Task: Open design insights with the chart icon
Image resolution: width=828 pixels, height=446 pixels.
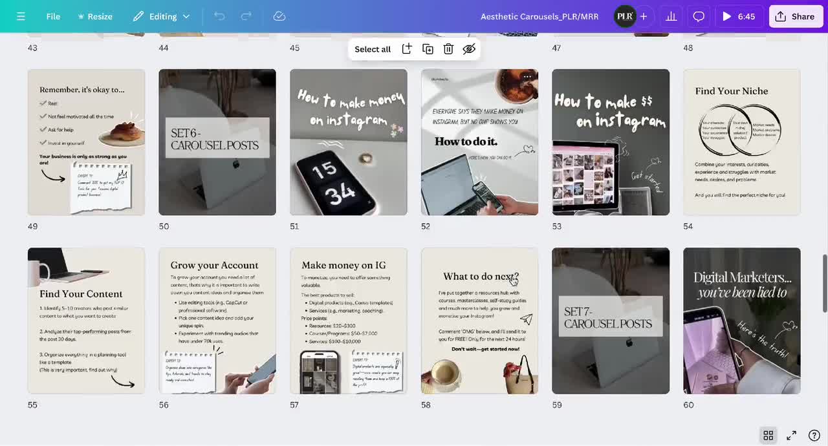Action: pyautogui.click(x=671, y=16)
